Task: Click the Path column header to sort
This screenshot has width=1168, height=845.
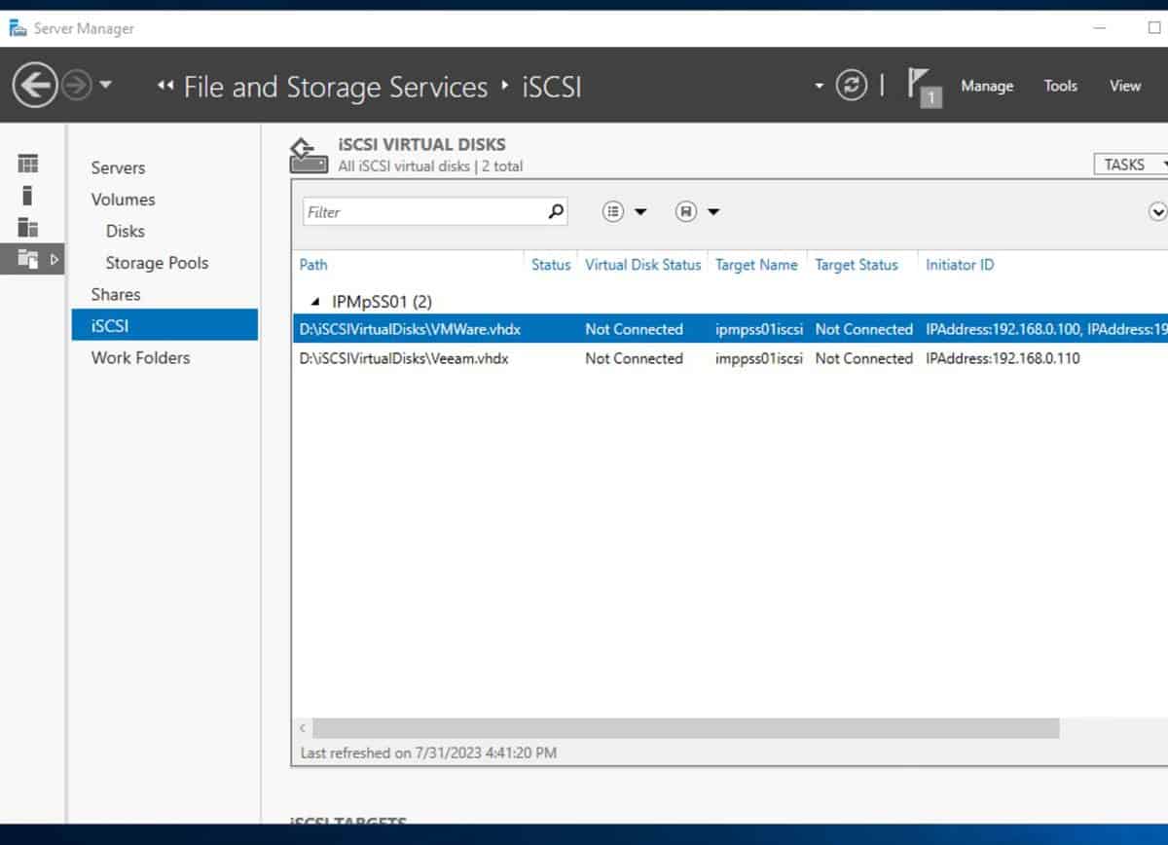Action: pyautogui.click(x=312, y=265)
